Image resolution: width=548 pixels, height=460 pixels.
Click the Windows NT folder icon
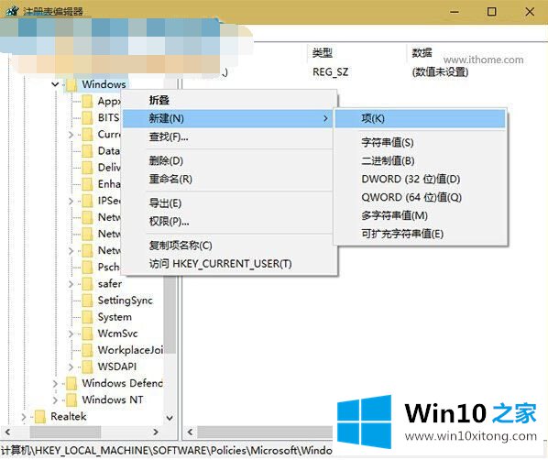tap(71, 400)
